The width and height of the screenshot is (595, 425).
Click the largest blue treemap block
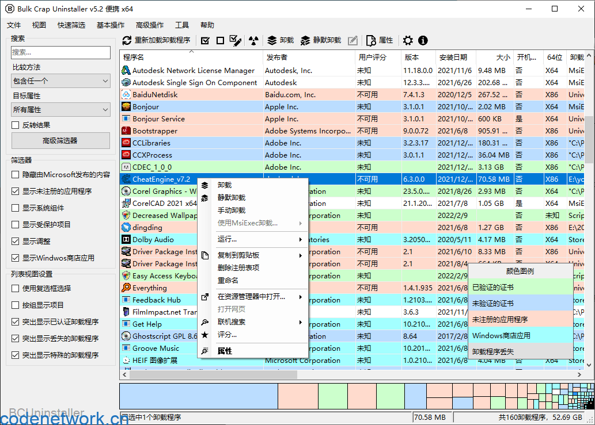199,396
